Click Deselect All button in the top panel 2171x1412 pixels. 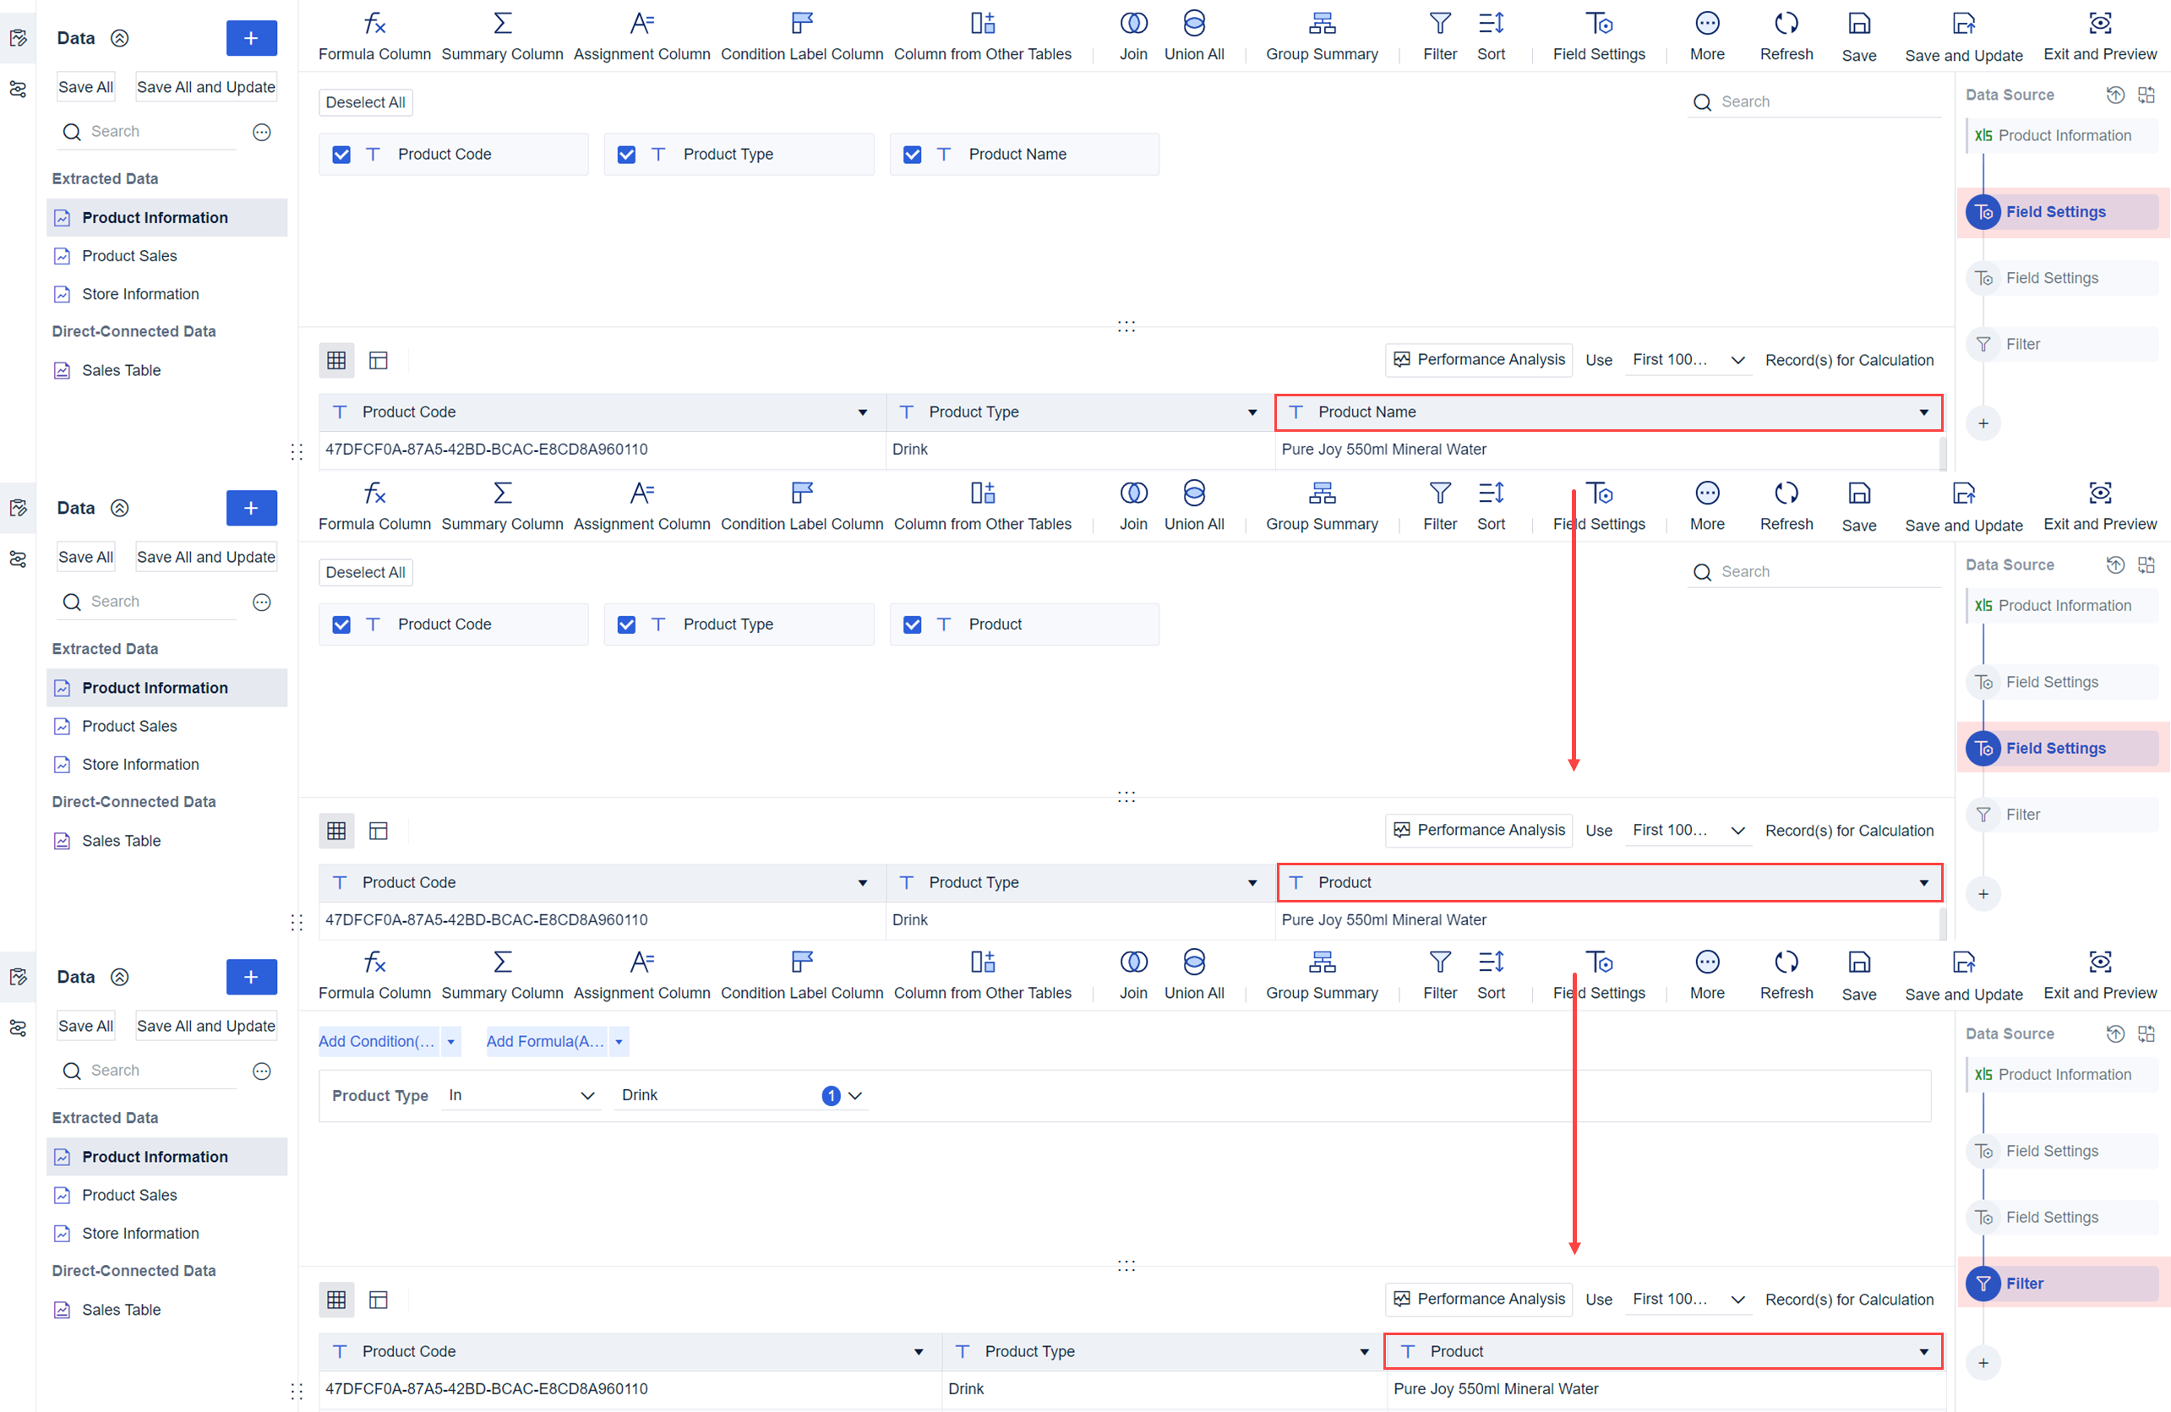365,102
